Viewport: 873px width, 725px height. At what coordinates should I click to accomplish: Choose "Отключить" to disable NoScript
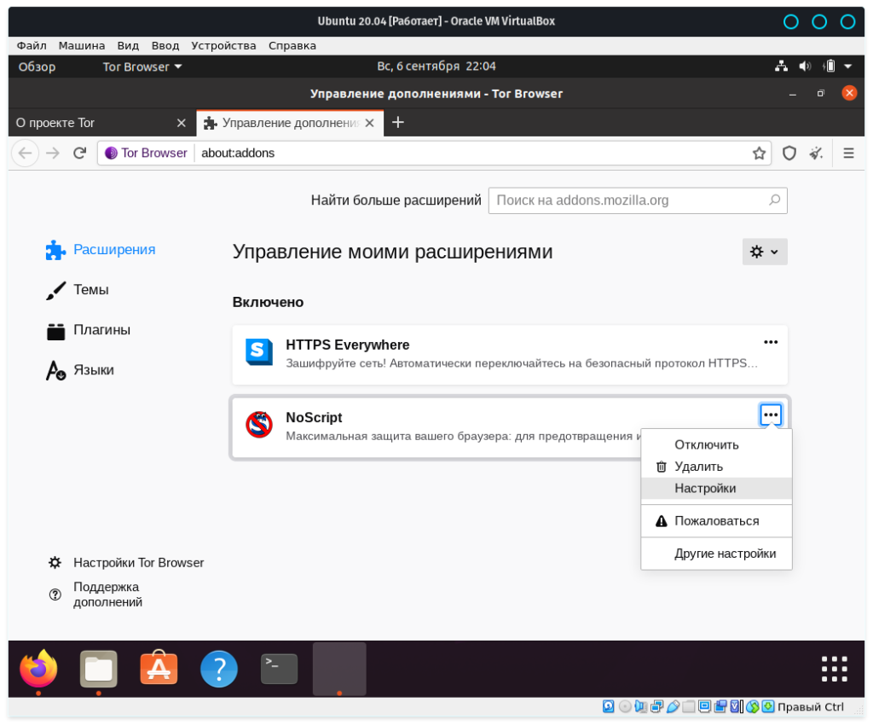click(707, 444)
